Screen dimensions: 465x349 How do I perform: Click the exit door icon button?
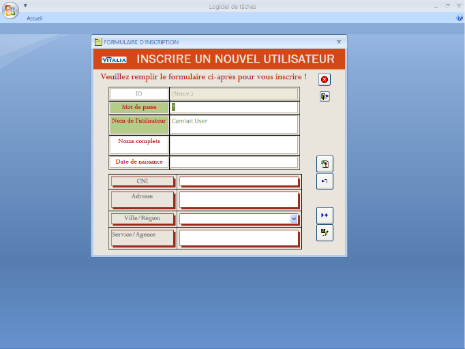coord(325,96)
